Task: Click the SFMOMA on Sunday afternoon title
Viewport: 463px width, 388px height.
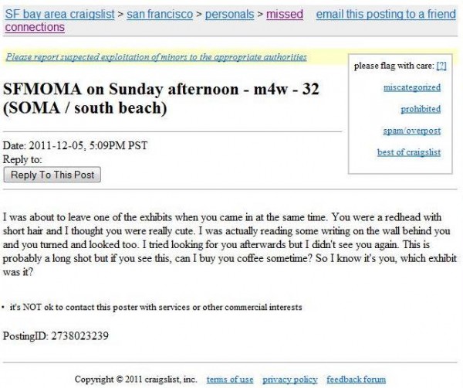Action: [x=161, y=98]
